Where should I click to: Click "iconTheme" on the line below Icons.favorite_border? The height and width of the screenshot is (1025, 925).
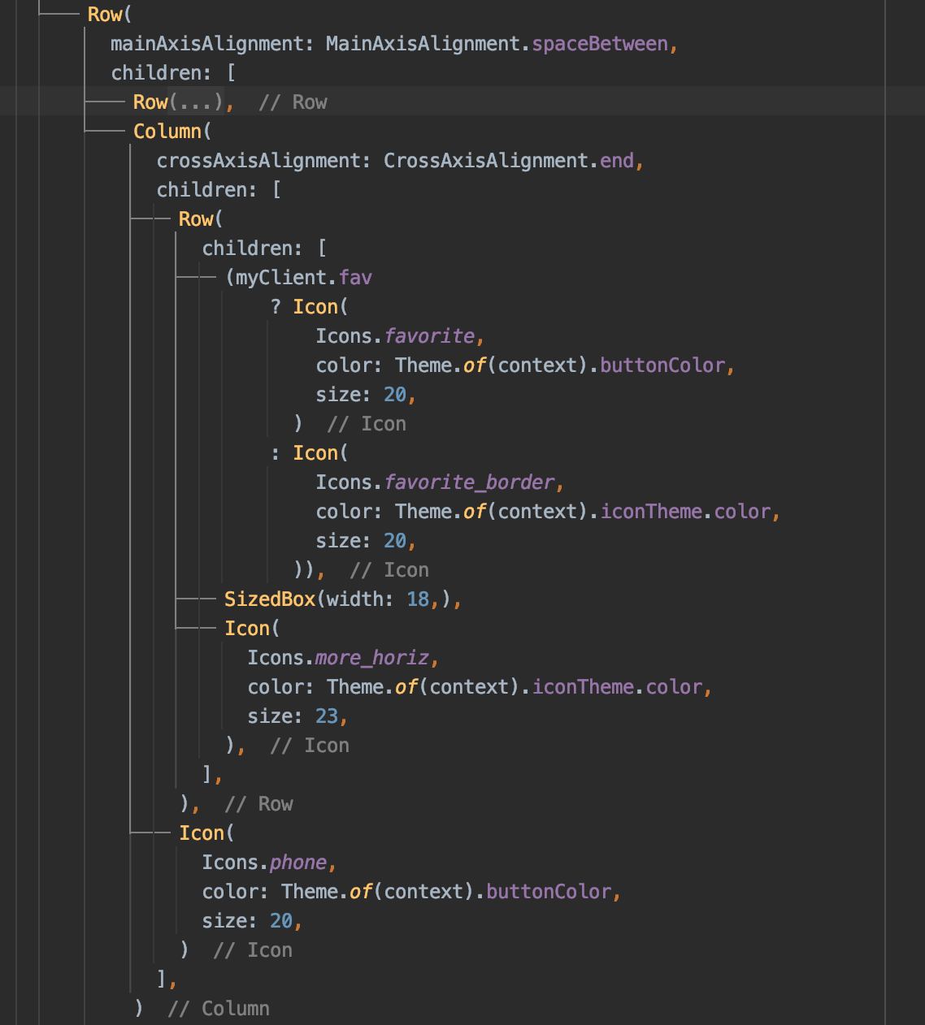click(651, 512)
